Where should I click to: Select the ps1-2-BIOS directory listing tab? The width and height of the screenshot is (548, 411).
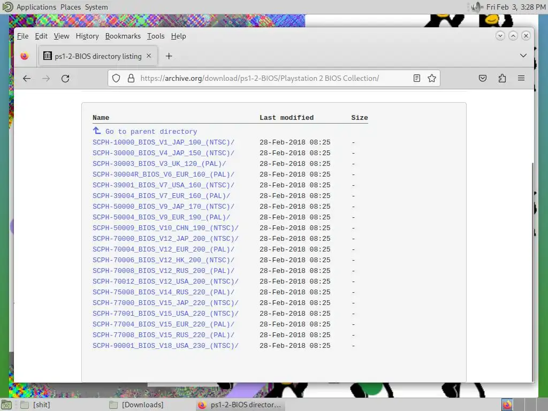coord(98,56)
